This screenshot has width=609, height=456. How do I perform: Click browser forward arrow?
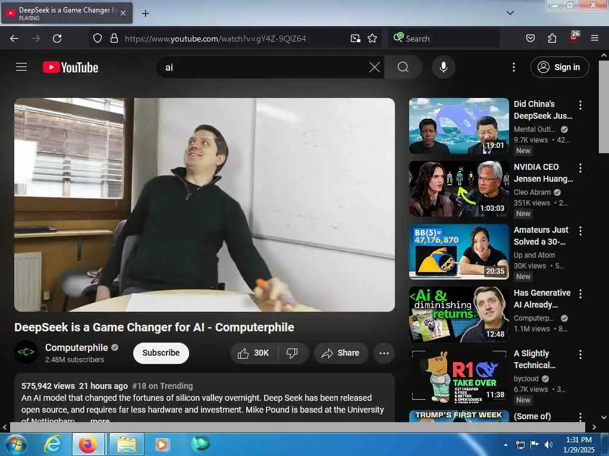pos(35,39)
